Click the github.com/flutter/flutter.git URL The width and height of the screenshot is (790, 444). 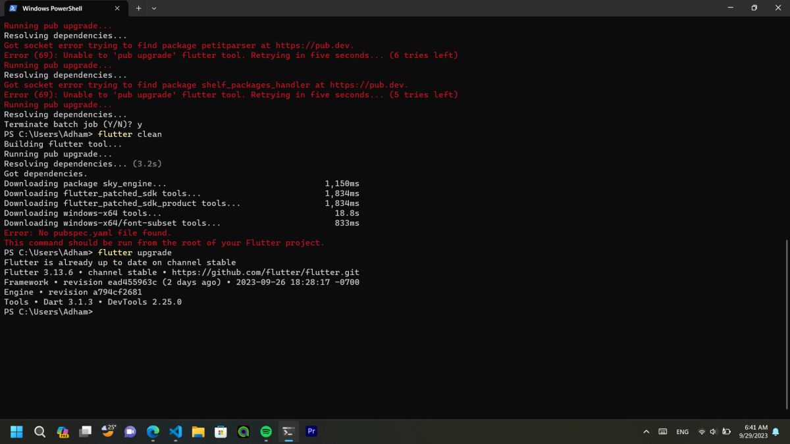pyautogui.click(x=265, y=272)
